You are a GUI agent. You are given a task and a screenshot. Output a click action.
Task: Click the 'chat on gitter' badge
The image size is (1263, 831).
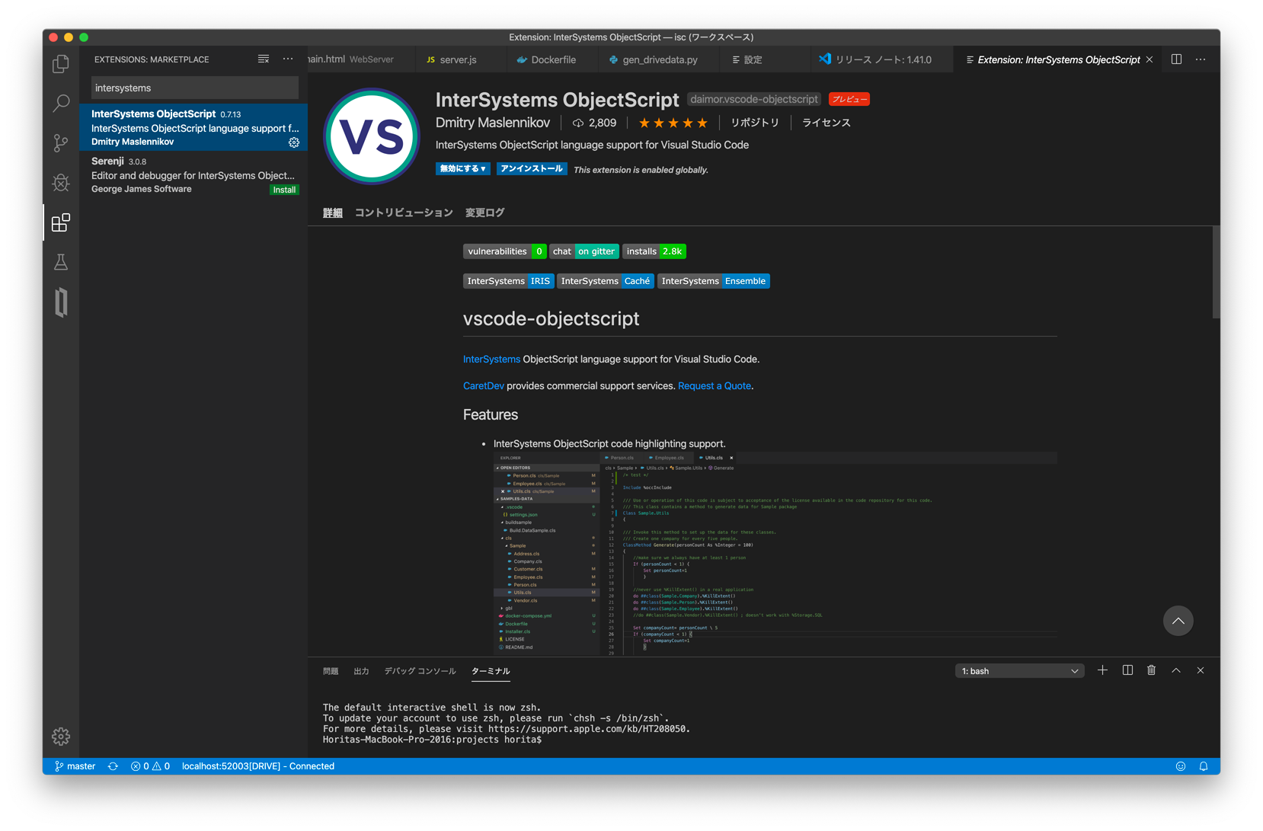(x=584, y=251)
